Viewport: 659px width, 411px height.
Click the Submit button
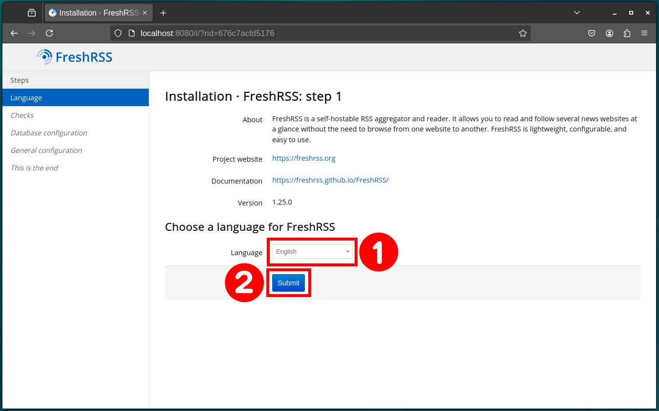[x=288, y=283]
